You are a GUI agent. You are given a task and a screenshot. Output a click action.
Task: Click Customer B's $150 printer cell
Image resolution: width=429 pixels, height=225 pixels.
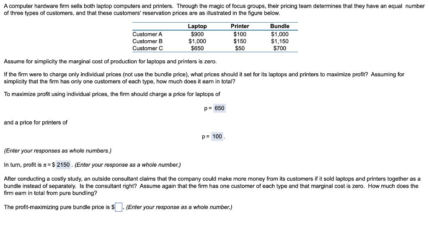pos(240,41)
